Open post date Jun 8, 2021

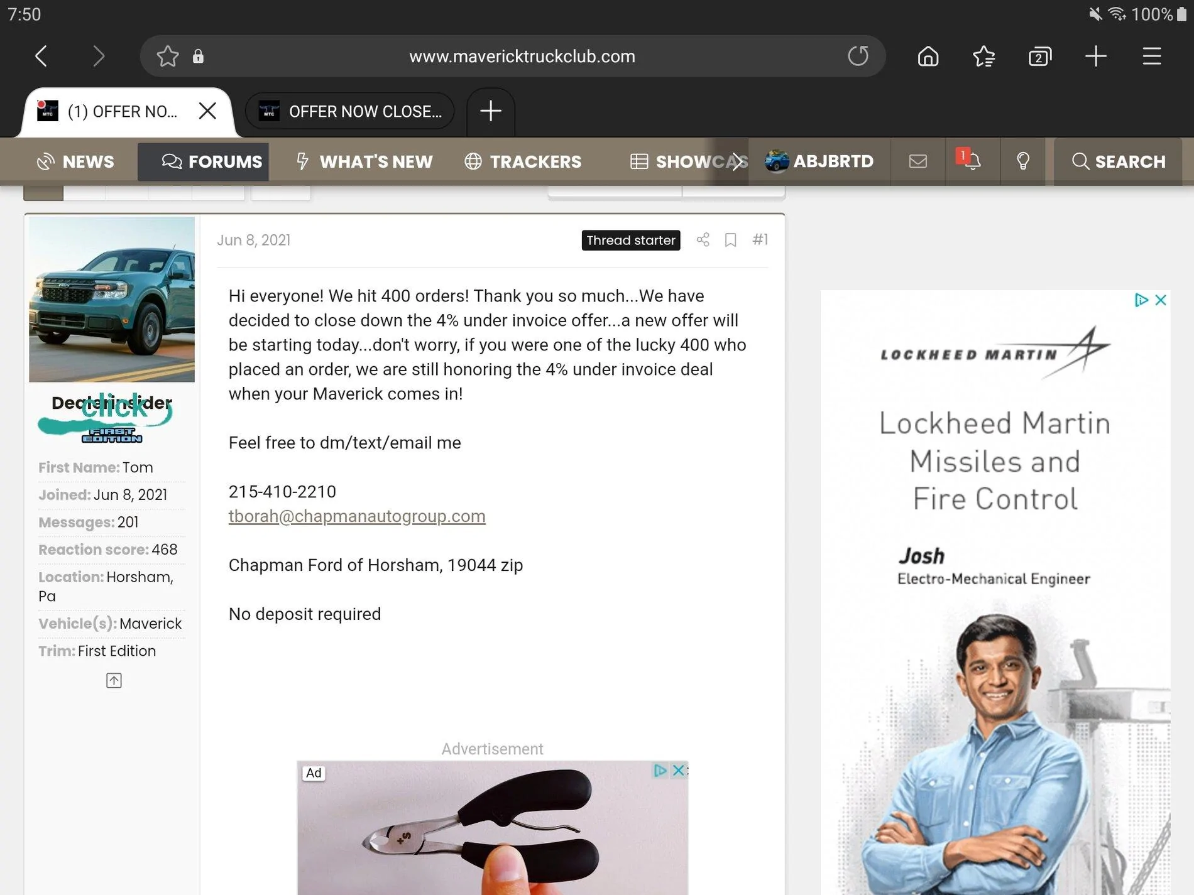click(x=253, y=240)
